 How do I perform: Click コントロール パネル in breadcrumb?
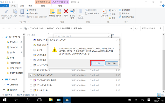pyautogui.click(x=37, y=29)
